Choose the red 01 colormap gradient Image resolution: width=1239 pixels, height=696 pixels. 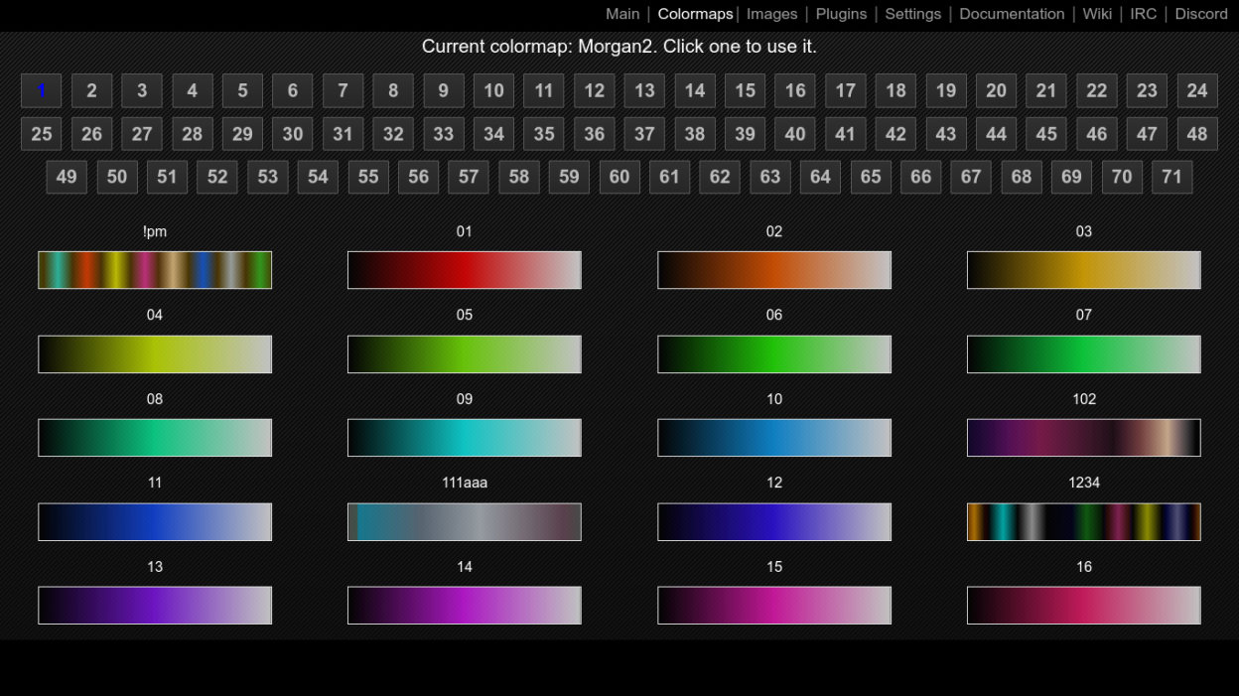tap(464, 270)
